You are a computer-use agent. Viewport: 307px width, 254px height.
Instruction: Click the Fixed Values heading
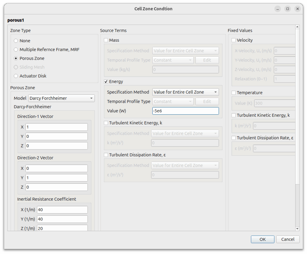240,31
